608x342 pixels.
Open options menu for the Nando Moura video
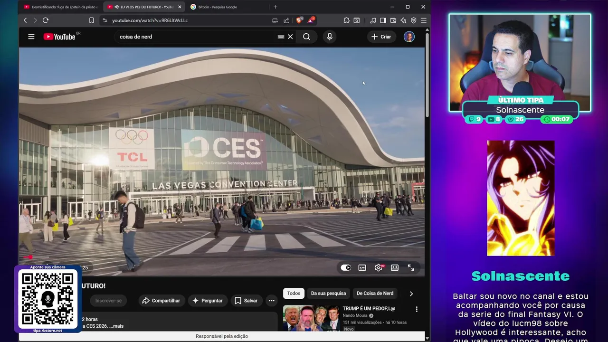(417, 309)
